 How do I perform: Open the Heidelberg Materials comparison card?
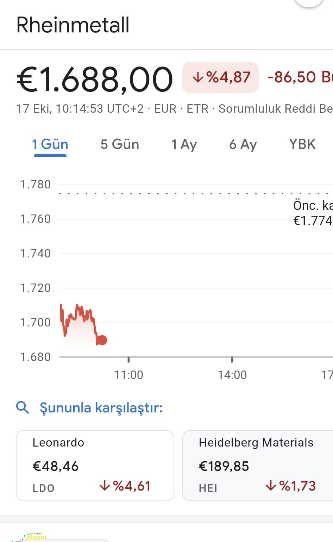coord(258,465)
